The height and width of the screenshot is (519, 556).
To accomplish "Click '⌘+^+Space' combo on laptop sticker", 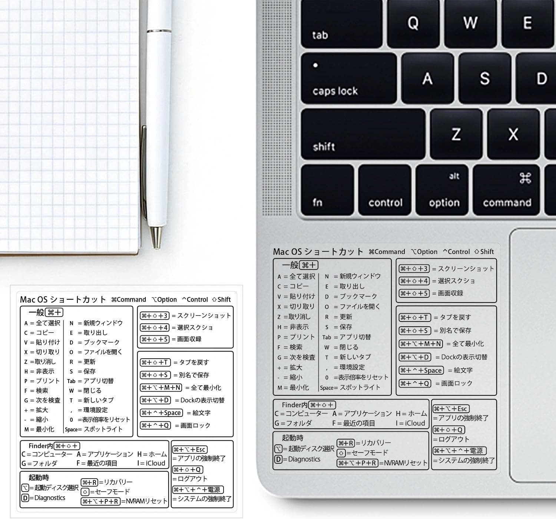I will pyautogui.click(x=421, y=371).
